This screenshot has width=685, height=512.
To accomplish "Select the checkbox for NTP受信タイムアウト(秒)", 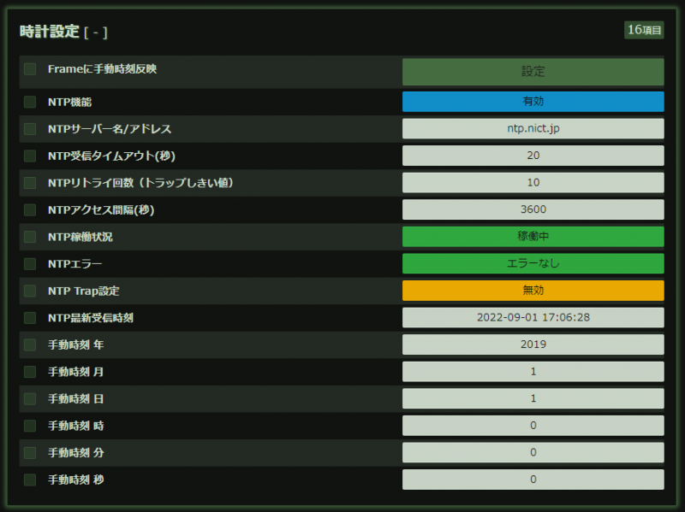I will click(x=28, y=156).
